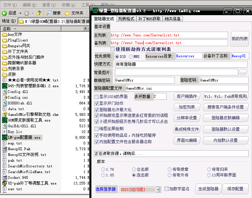Select the Config.dll file icon
Screen dimensions: 252x198
5,92
